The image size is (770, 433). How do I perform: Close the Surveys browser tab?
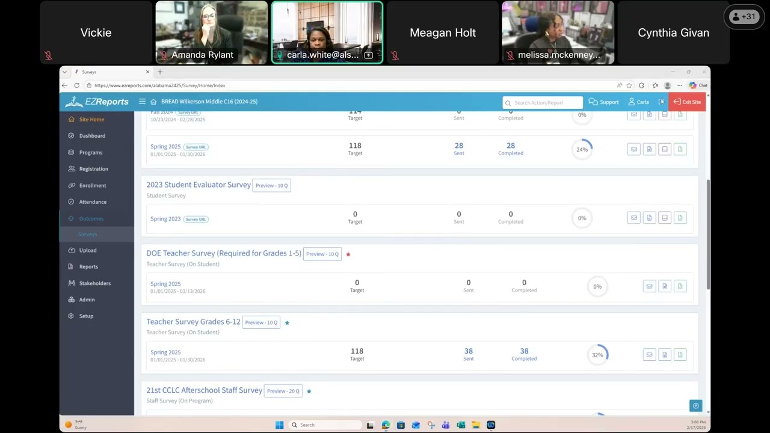(147, 72)
